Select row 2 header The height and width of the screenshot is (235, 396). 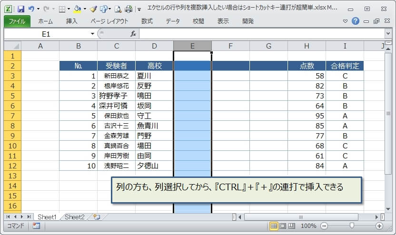click(13, 66)
